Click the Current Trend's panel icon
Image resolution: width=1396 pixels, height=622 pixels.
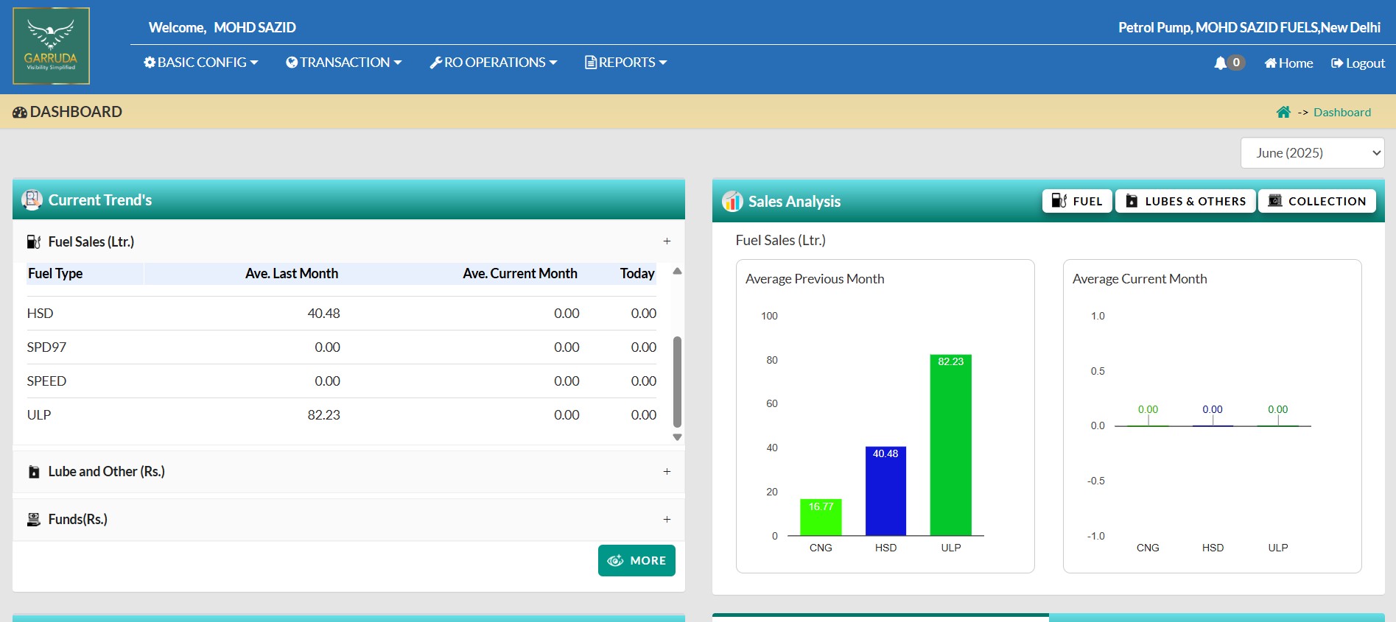[32, 199]
